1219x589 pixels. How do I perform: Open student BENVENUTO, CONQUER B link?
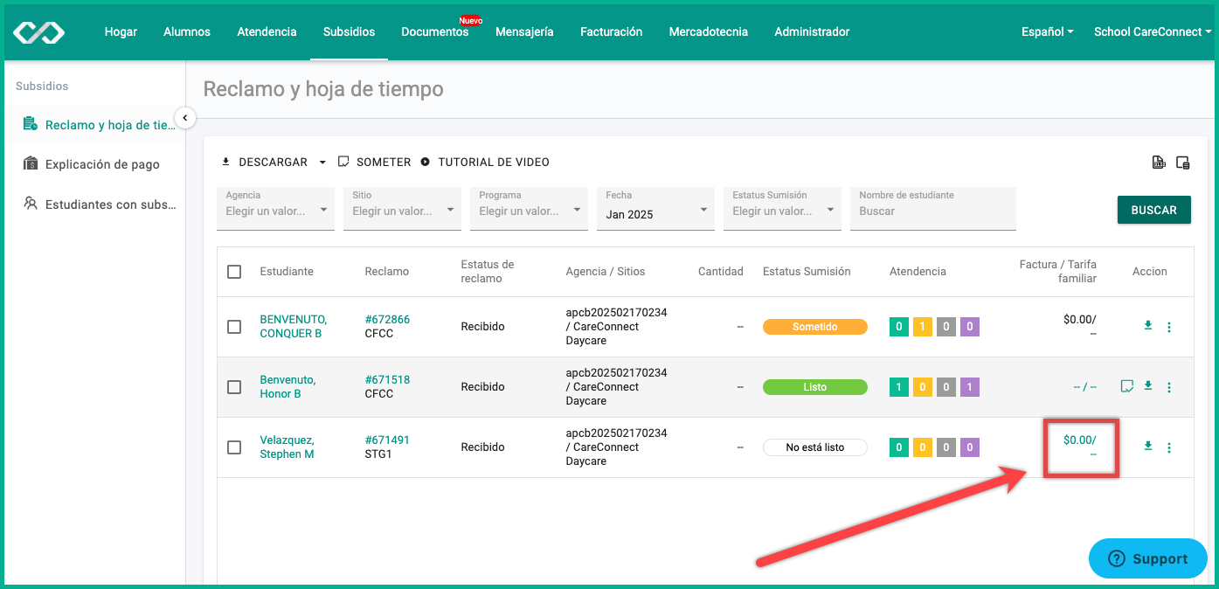pos(294,326)
